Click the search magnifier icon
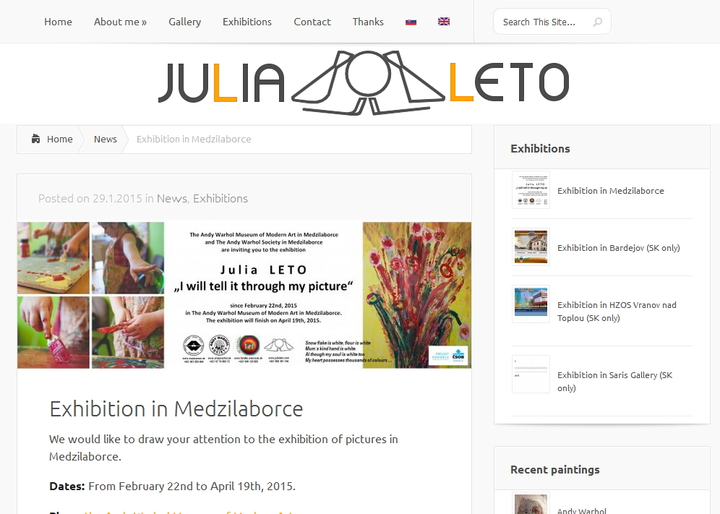This screenshot has width=720, height=514. click(597, 22)
